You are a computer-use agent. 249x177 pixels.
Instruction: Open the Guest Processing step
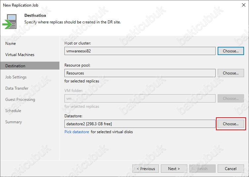pyautogui.click(x=20, y=100)
